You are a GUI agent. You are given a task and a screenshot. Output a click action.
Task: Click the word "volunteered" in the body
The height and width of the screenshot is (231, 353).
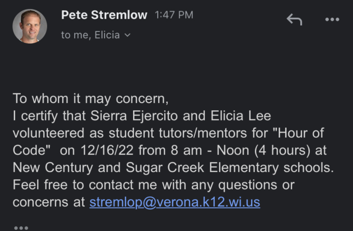click(48, 133)
